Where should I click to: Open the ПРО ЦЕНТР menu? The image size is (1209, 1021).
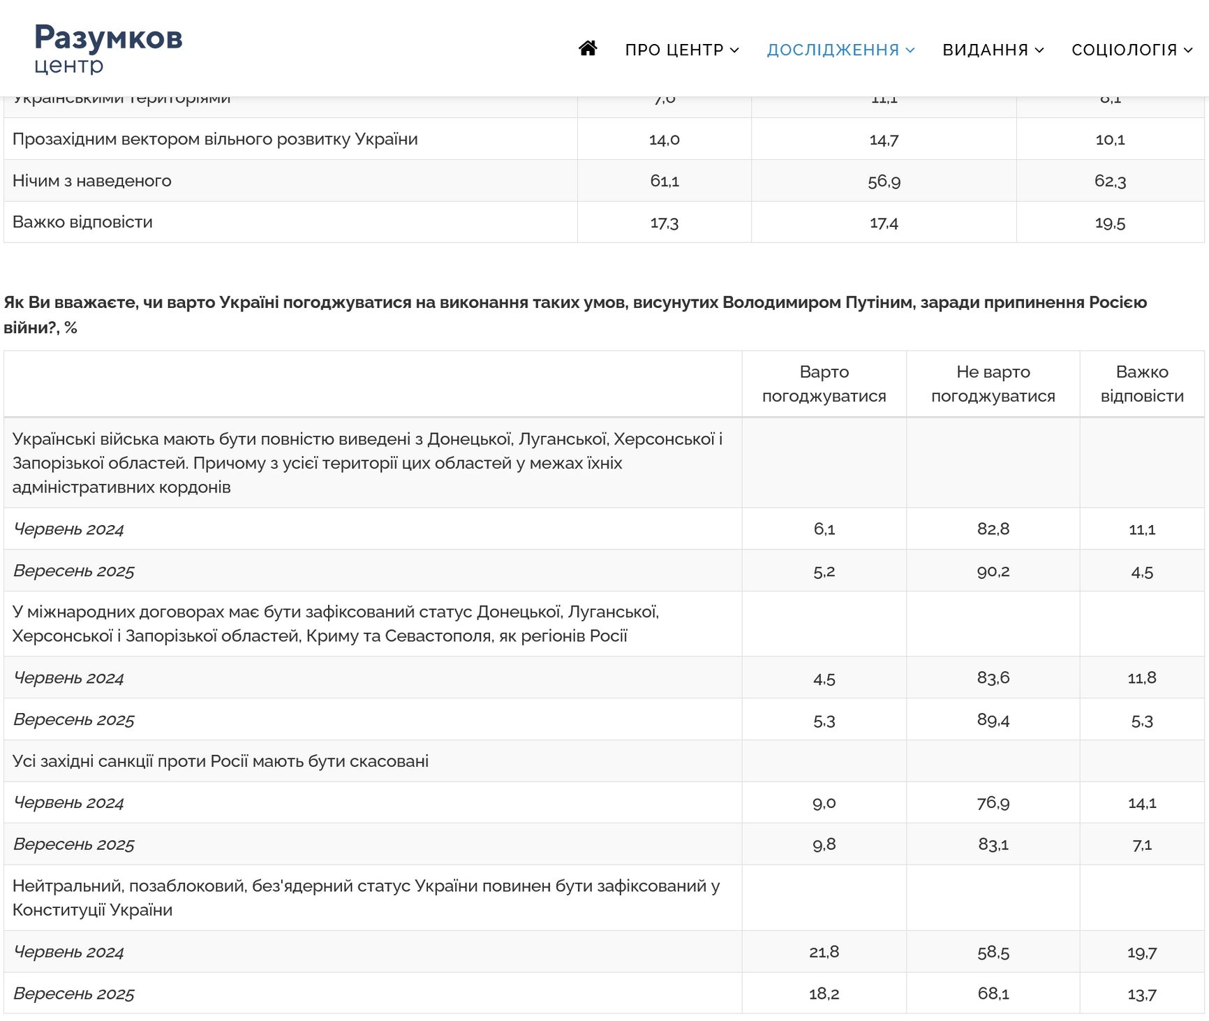[674, 50]
